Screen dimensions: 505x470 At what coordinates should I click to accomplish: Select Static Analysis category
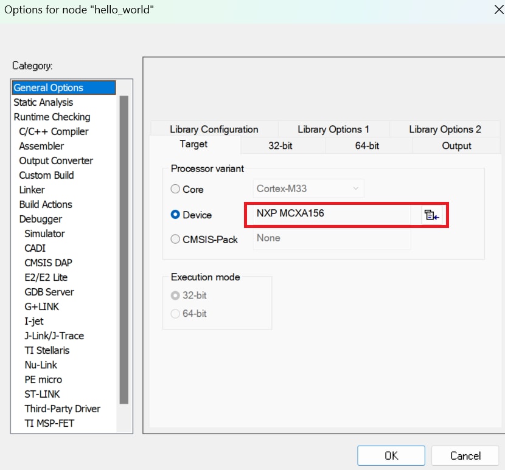[x=43, y=102]
